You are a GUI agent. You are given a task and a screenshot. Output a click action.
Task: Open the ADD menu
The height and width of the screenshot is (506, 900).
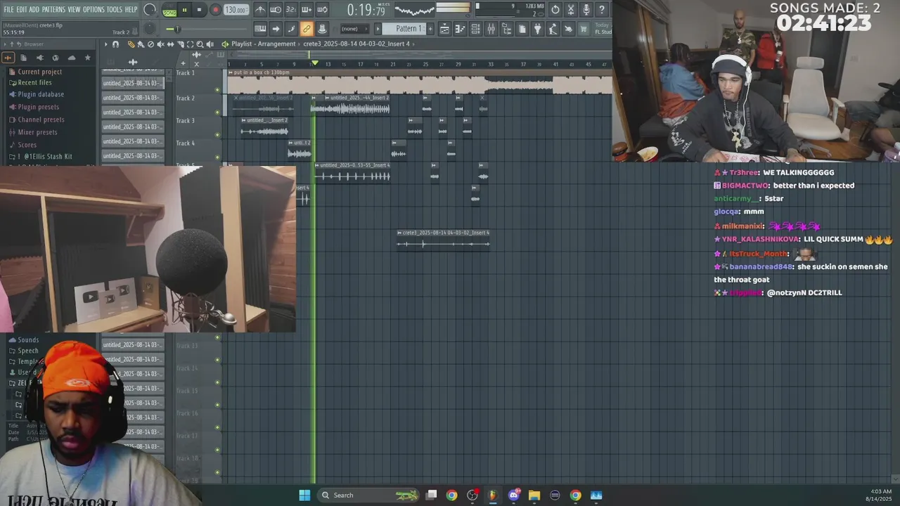[34, 9]
